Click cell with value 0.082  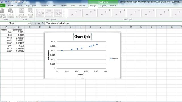(x=6, y=51)
